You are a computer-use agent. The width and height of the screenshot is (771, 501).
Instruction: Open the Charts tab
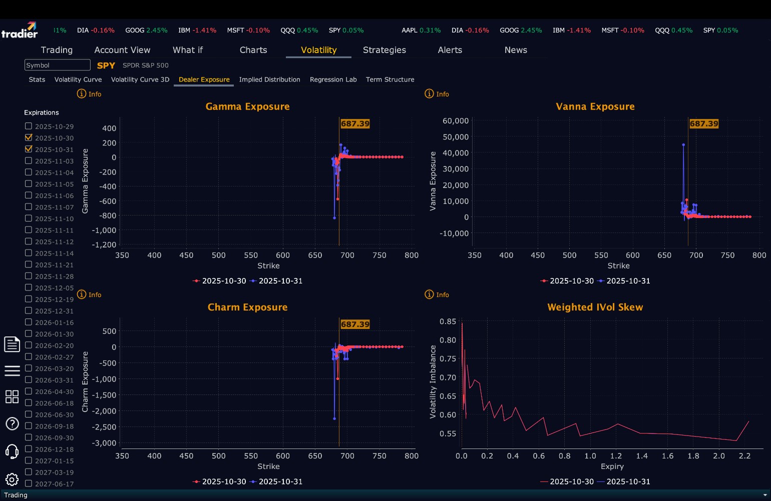[253, 50]
